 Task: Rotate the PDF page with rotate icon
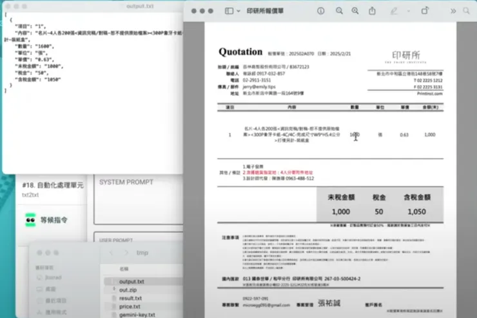pos(425,11)
